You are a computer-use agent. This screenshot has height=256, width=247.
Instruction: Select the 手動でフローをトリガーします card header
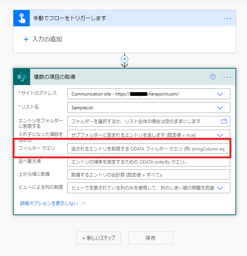tap(112, 18)
